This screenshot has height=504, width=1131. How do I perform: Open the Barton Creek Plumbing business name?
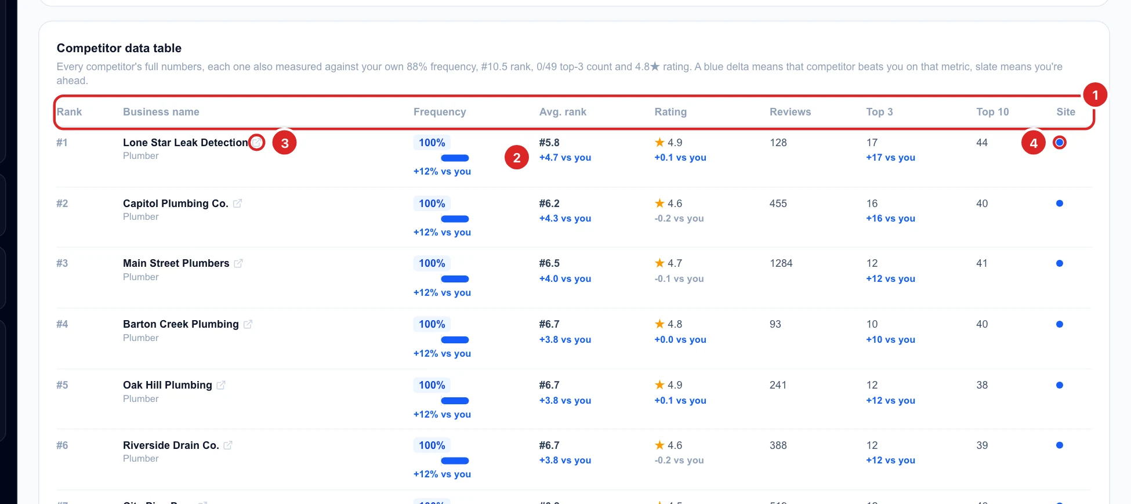pos(181,324)
